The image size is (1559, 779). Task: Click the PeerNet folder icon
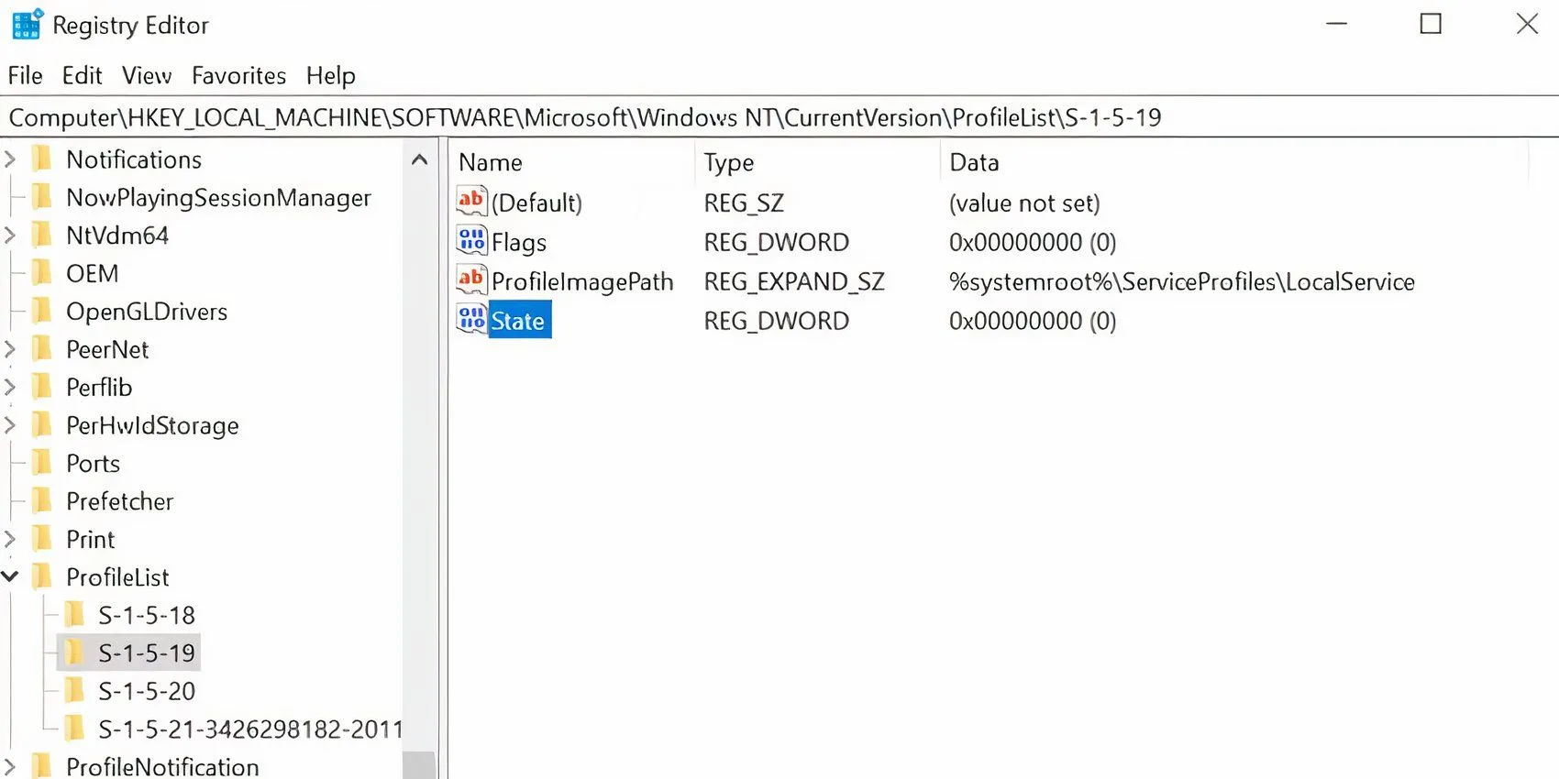41,349
